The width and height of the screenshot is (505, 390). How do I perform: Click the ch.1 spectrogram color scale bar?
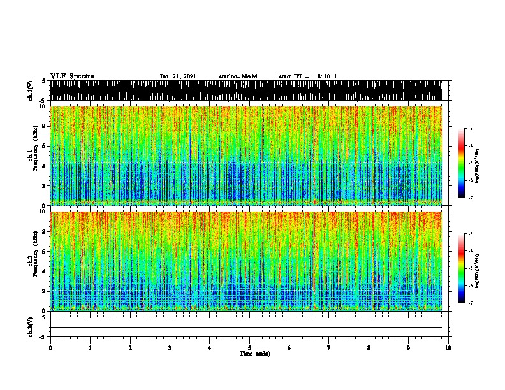(x=462, y=163)
